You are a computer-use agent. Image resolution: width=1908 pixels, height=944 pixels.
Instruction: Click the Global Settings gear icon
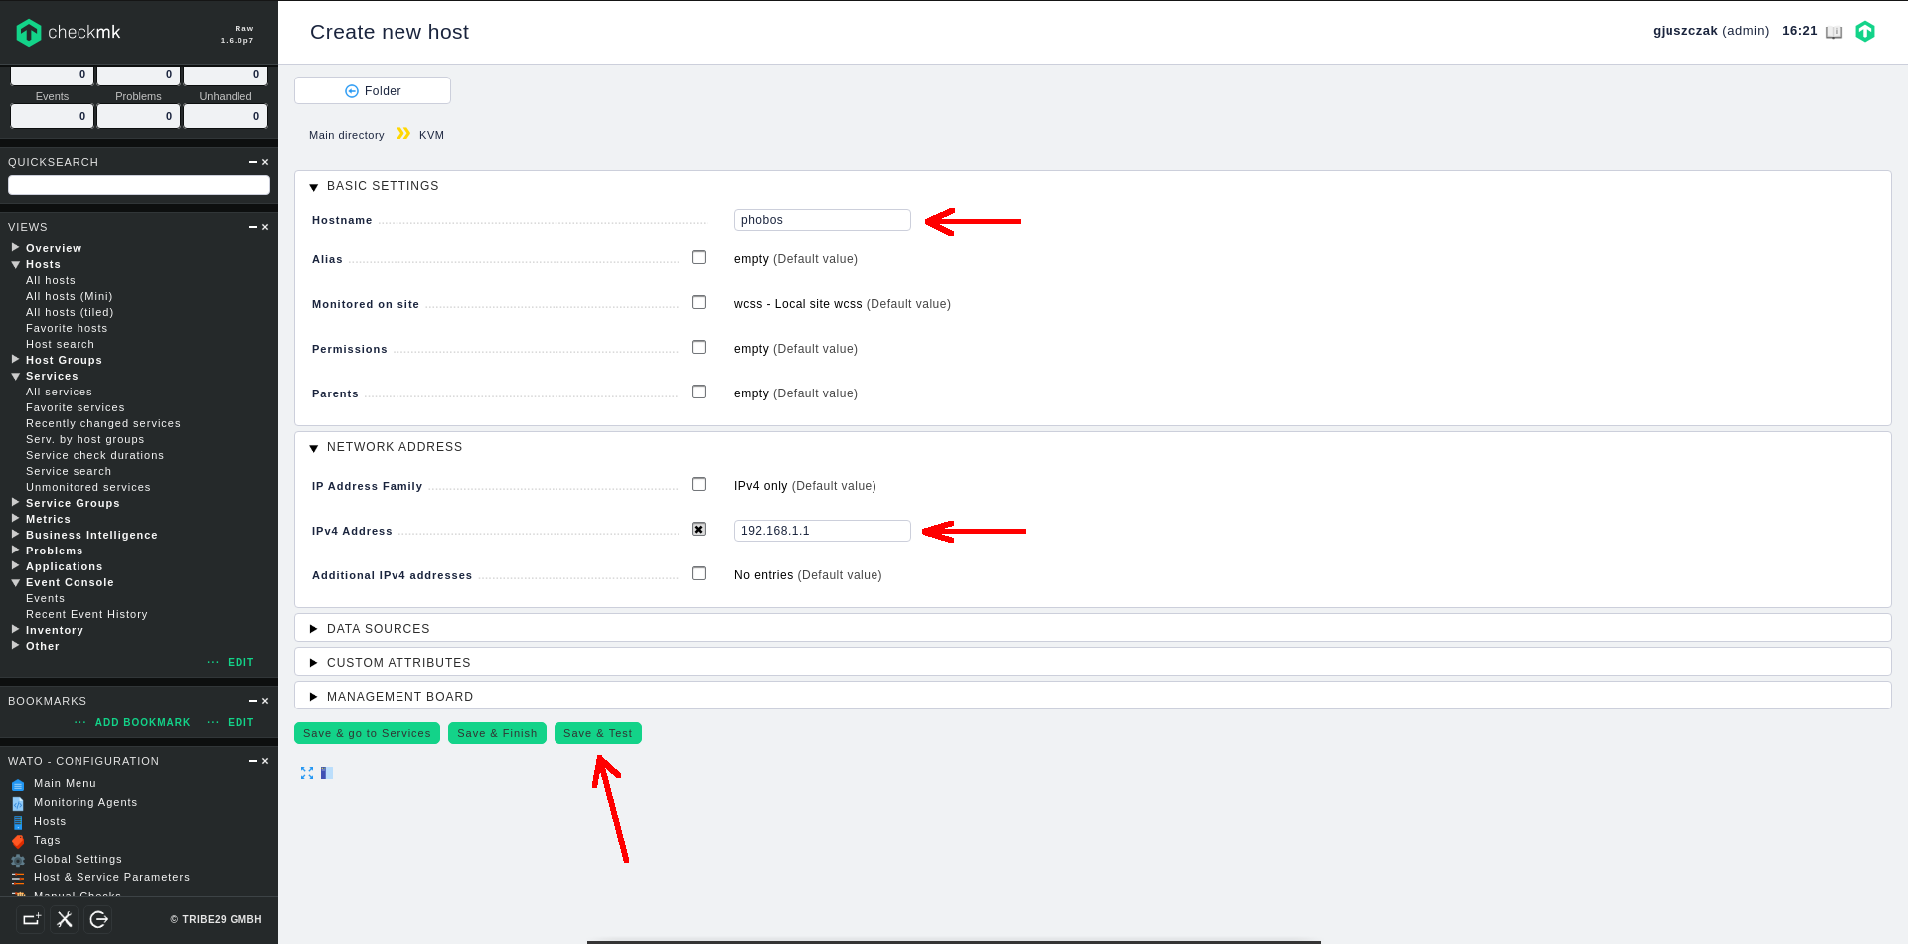click(18, 860)
